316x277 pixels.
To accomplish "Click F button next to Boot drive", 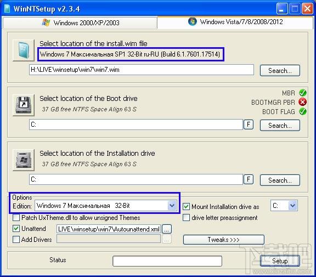I will tap(249, 125).
